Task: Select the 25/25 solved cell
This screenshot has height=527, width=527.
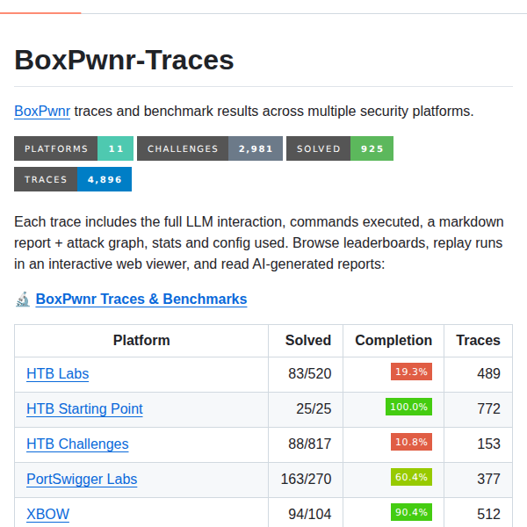Action: click(306, 409)
